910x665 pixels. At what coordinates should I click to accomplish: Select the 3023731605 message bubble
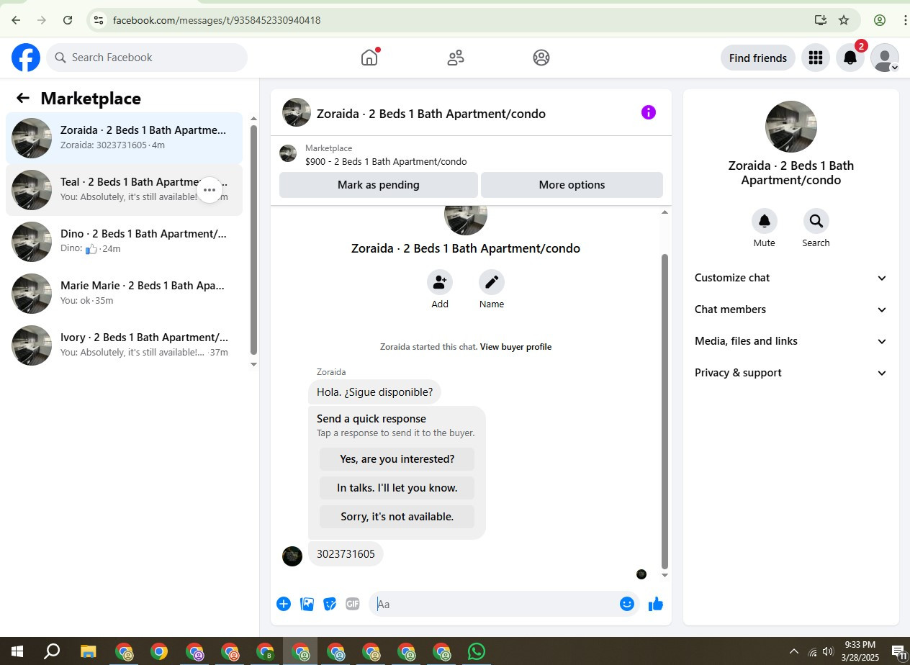pos(346,554)
